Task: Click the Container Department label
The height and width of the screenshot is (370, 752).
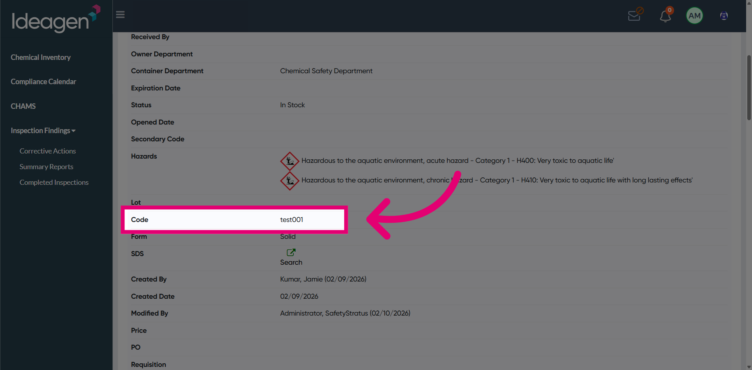Action: click(x=167, y=71)
